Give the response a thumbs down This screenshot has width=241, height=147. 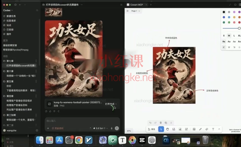[54, 111]
